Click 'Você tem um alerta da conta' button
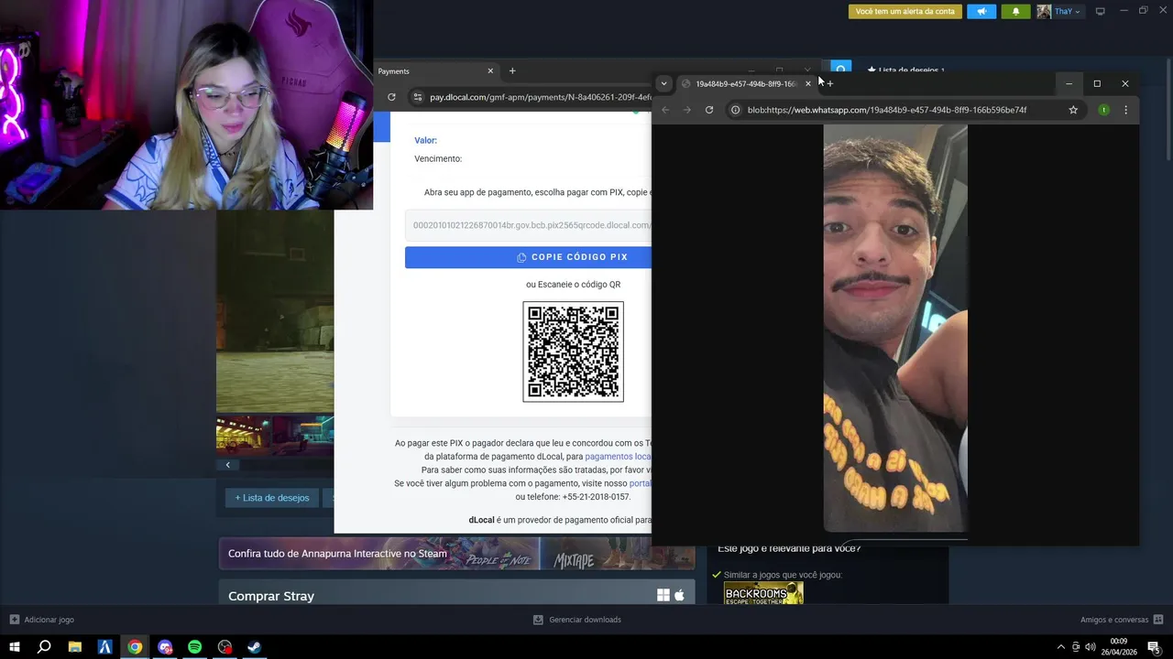Viewport: 1173px width, 659px height. (x=904, y=12)
